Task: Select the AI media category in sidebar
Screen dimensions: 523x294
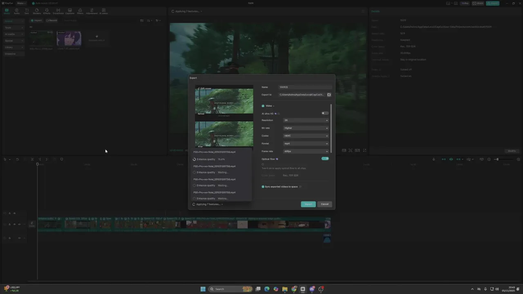Action: click(x=14, y=34)
